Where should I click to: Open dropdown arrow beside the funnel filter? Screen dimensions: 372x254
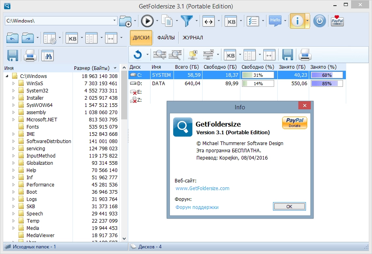click(x=196, y=21)
